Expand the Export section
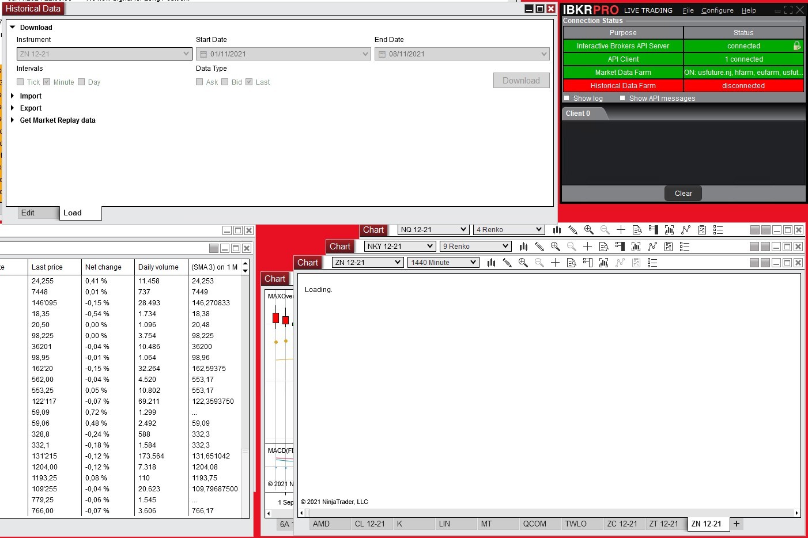 tap(13, 108)
